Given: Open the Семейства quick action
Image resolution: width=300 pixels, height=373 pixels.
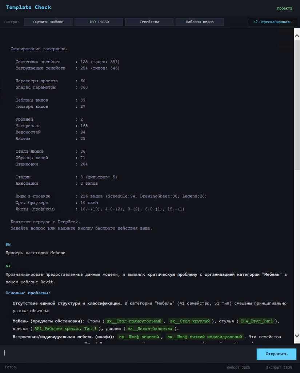Looking at the screenshot, I should 149,22.
